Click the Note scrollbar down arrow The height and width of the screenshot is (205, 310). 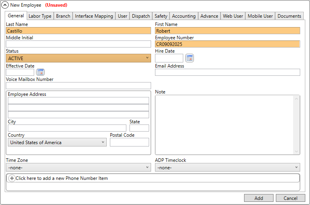[x=297, y=151]
